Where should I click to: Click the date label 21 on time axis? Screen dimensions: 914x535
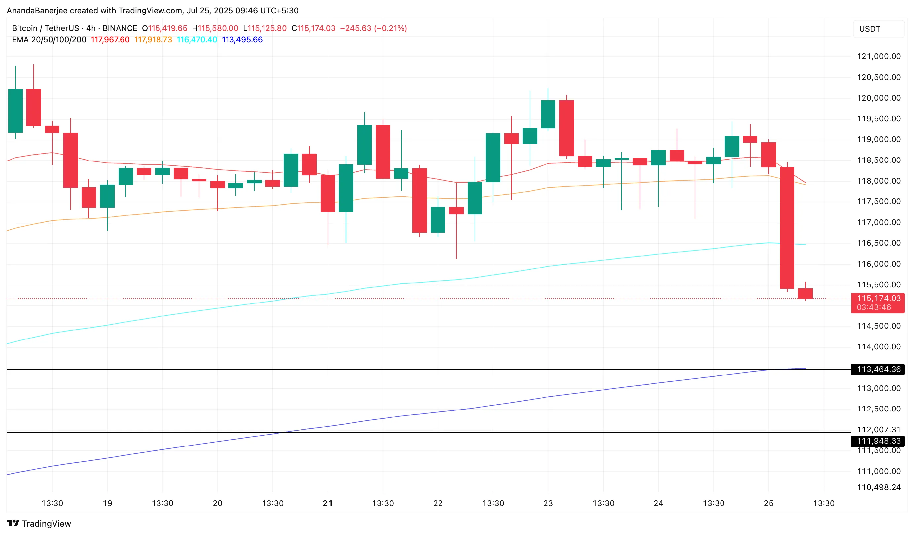tap(328, 503)
